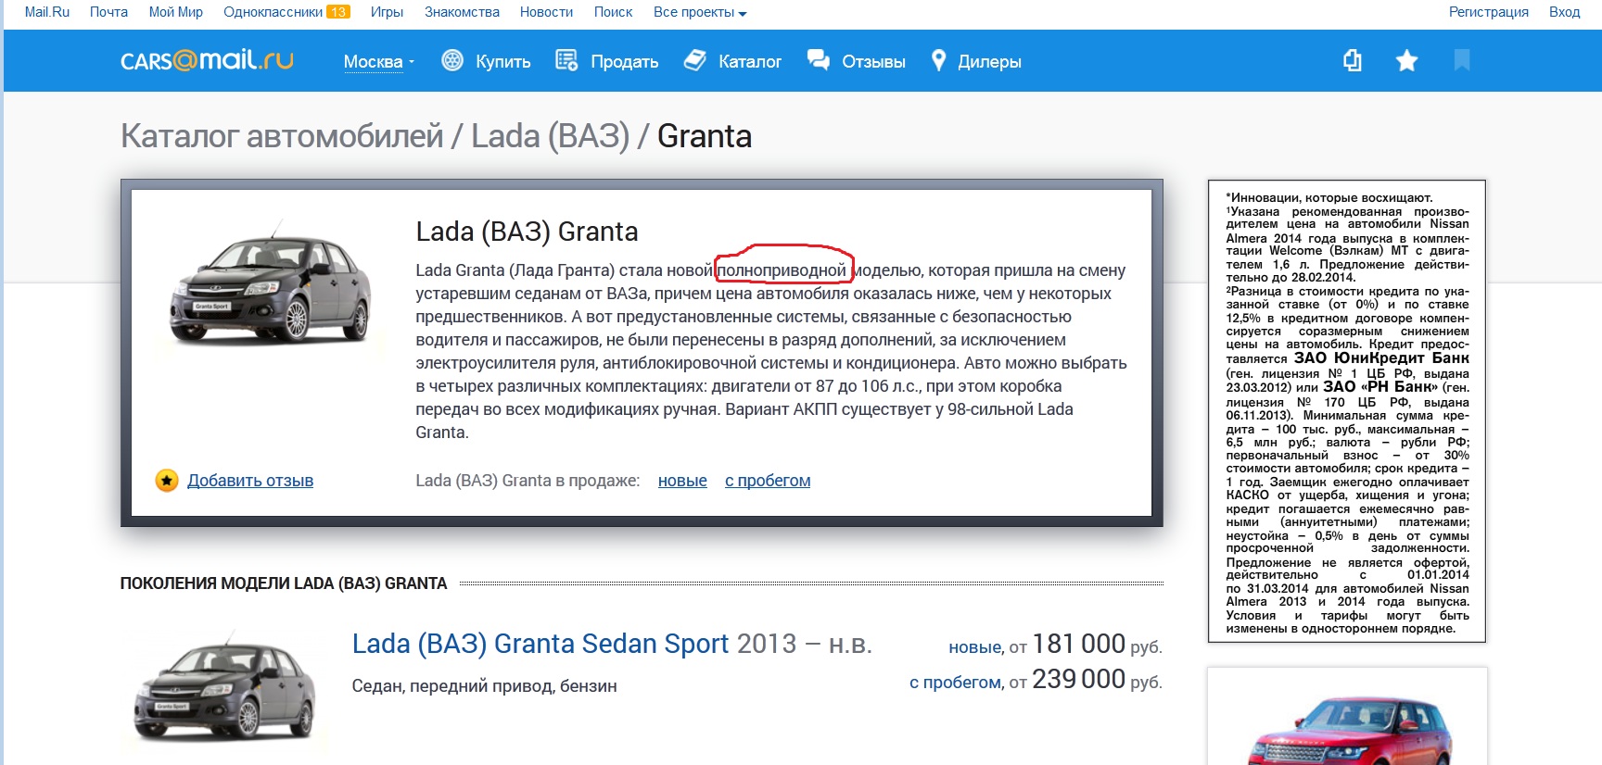Go to Почта in top bar
1602x765 pixels.
click(x=108, y=12)
